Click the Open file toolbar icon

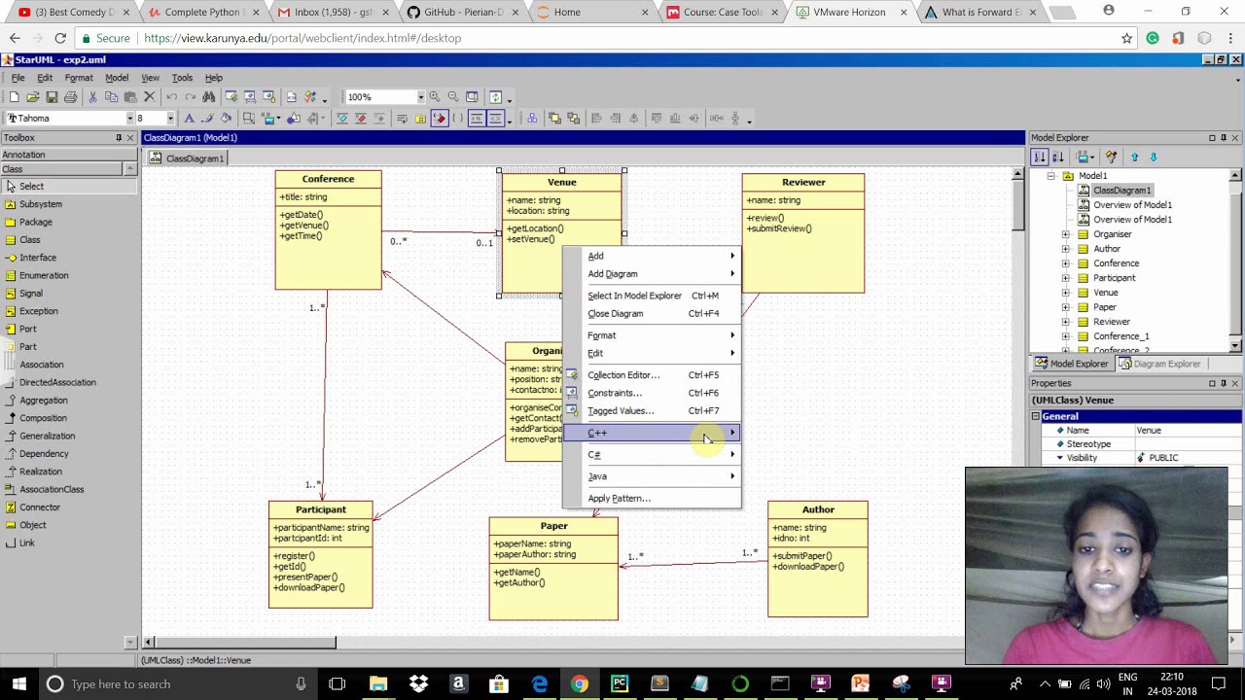click(x=33, y=97)
